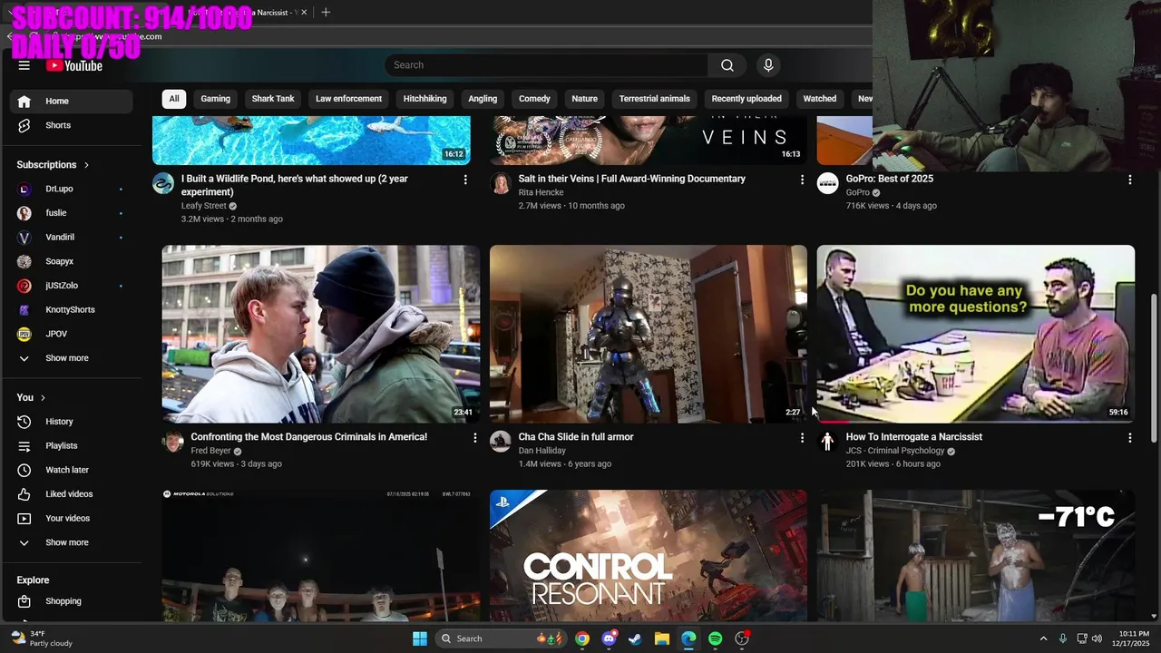Select the Comedy filter chip

[x=534, y=99]
